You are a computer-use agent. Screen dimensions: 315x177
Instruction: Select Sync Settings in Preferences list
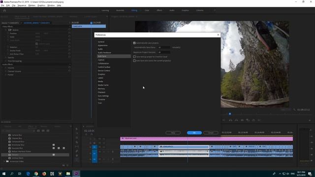[103, 96]
